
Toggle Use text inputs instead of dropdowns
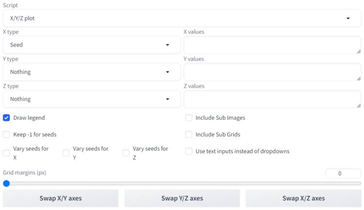pos(189,151)
